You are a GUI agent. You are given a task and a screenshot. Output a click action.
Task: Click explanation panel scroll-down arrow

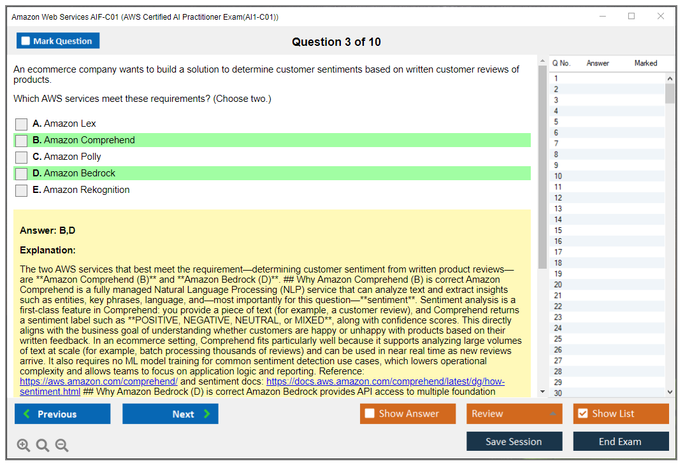542,392
